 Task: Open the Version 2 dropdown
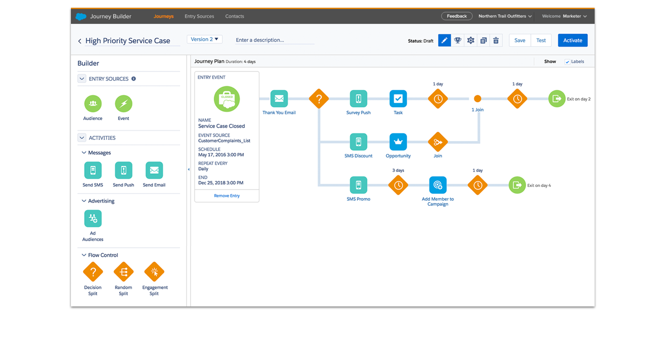tap(206, 39)
